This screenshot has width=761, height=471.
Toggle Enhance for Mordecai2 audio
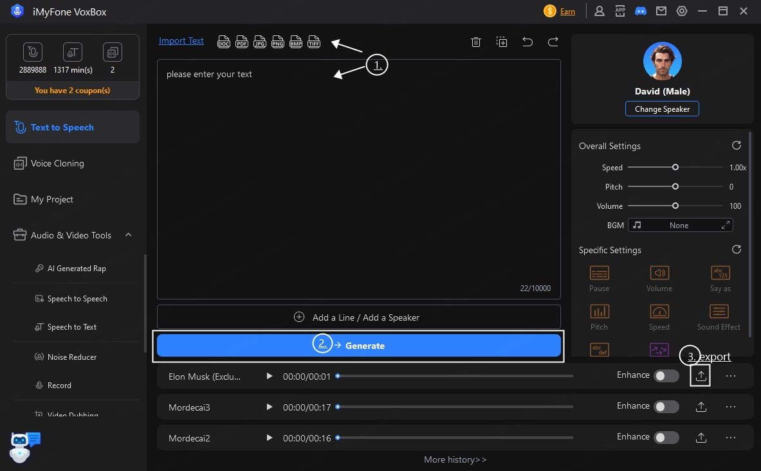666,438
